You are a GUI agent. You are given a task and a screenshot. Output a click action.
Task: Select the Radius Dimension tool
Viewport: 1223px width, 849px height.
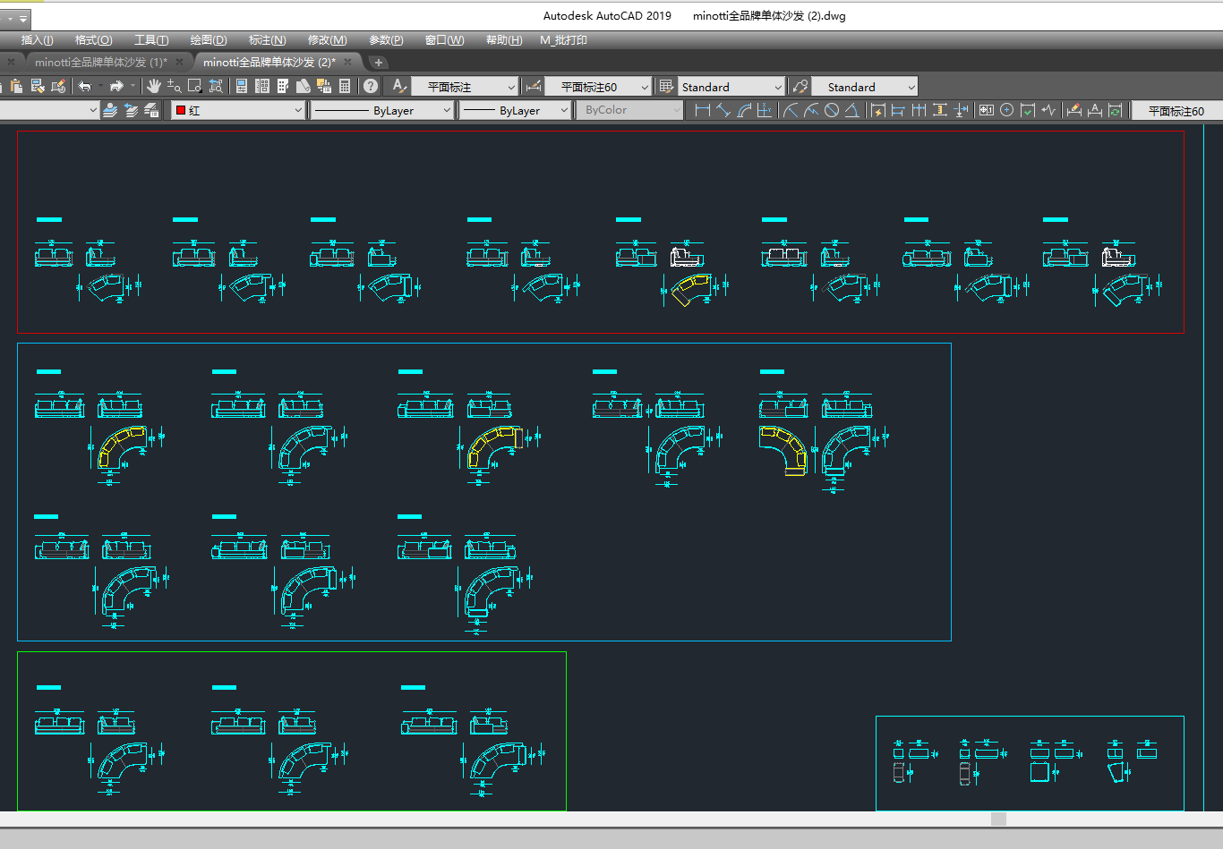[790, 110]
